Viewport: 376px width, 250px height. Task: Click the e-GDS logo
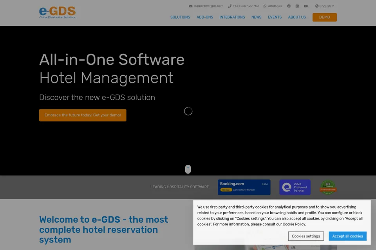(57, 12)
